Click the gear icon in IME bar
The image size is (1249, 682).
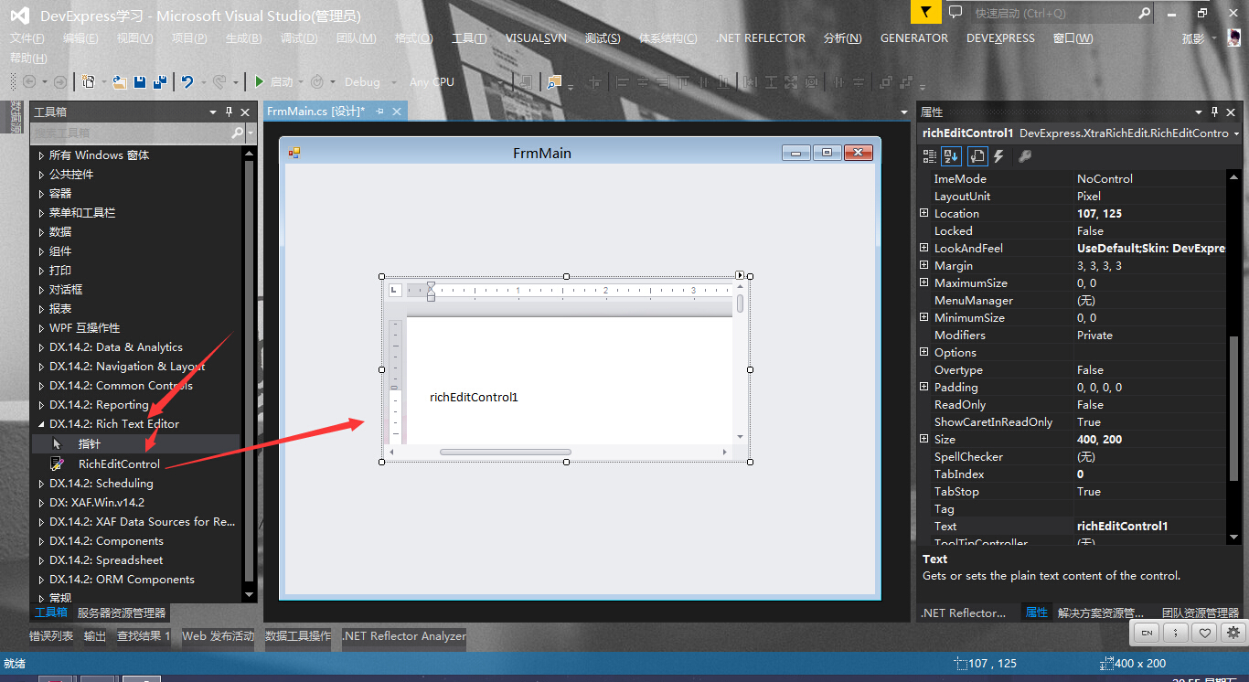pyautogui.click(x=1233, y=632)
